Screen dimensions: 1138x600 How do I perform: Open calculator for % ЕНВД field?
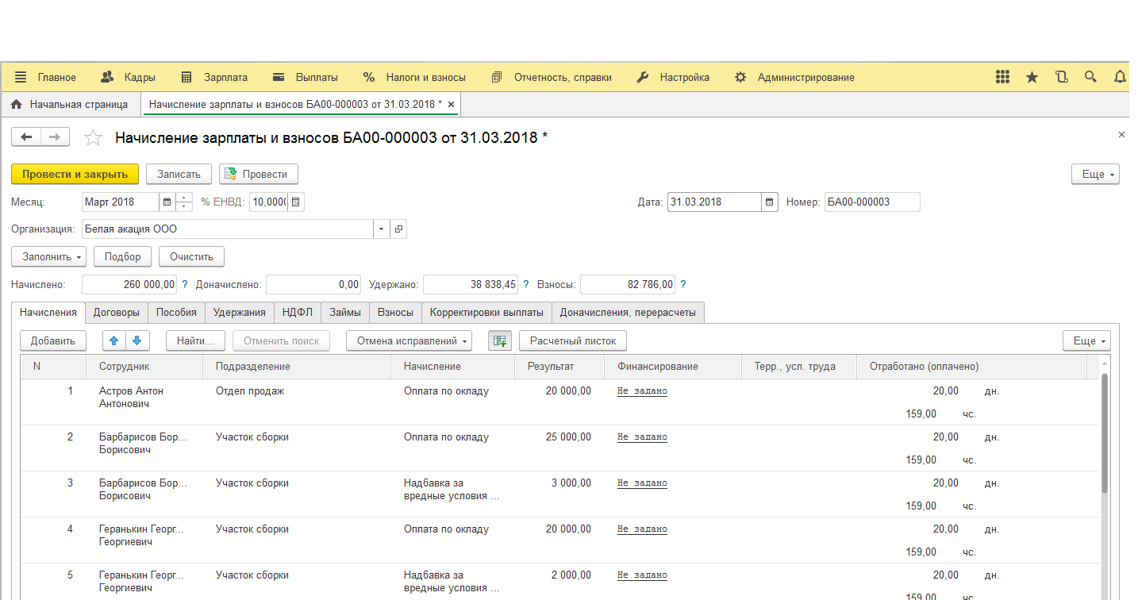point(295,202)
